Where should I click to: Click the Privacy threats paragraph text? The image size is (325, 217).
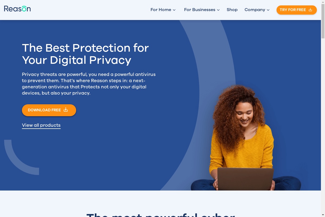tap(89, 84)
